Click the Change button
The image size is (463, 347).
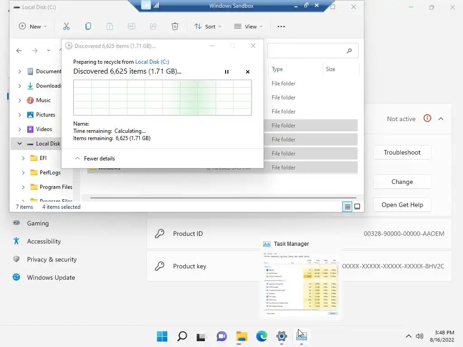[x=402, y=182]
